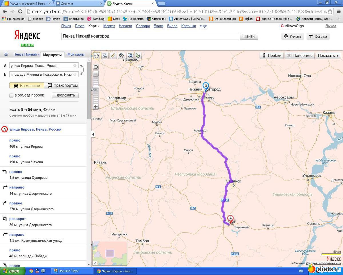Viewport: 343px width, 275px height.
Task: Open the Мои карты tab
Action: click(76, 54)
